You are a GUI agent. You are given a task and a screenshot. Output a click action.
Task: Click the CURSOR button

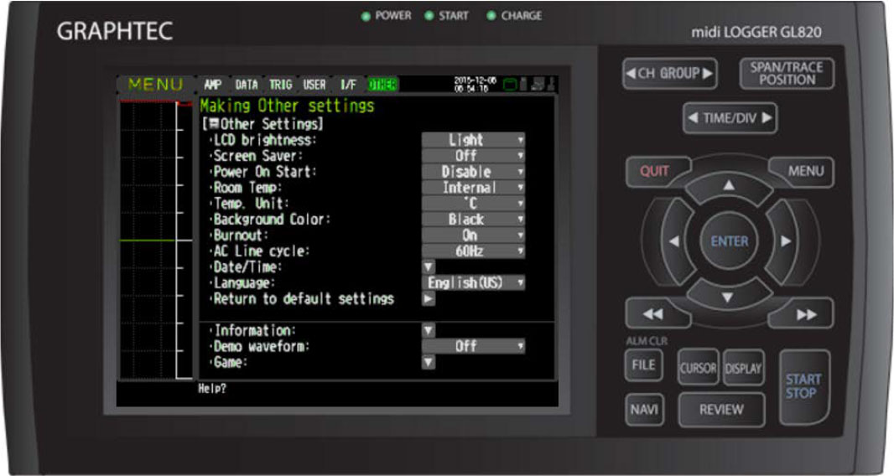pyautogui.click(x=698, y=368)
